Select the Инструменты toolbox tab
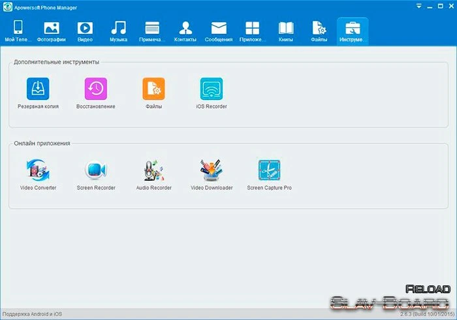The width and height of the screenshot is (457, 320). 353,31
